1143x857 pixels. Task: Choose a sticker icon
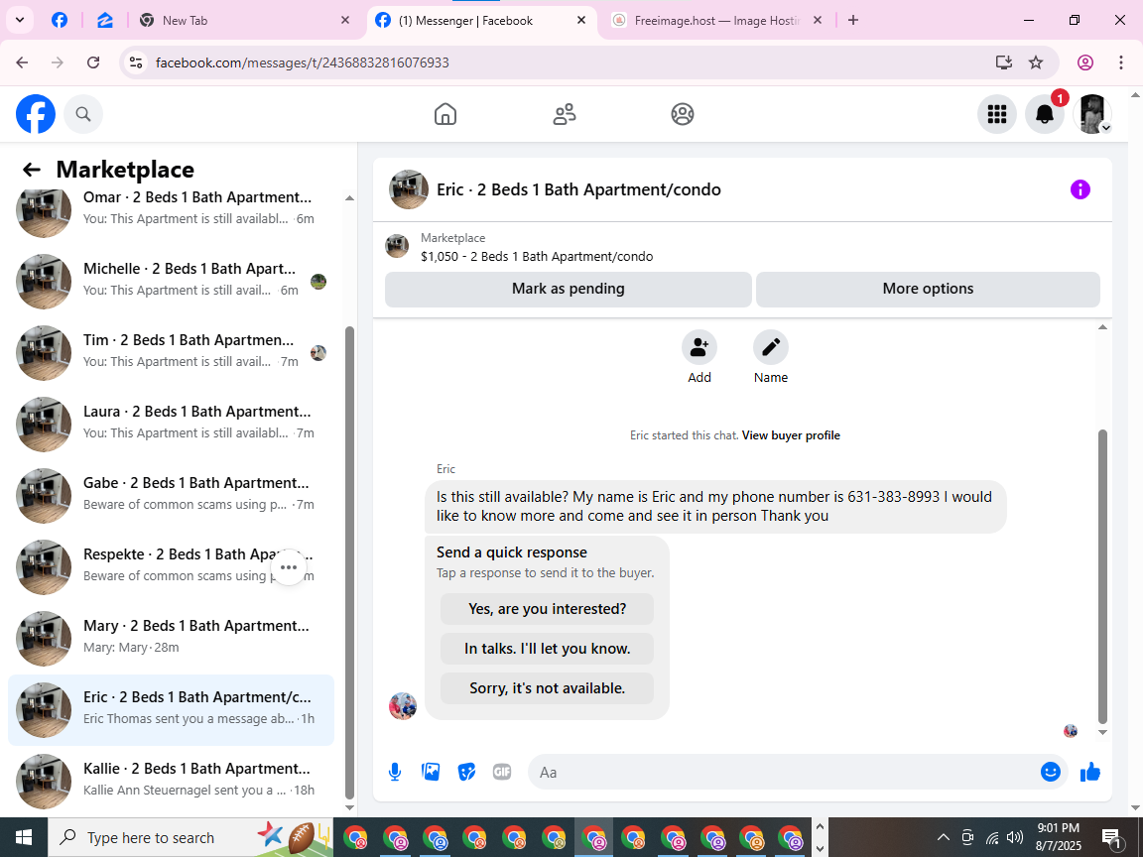click(x=466, y=772)
